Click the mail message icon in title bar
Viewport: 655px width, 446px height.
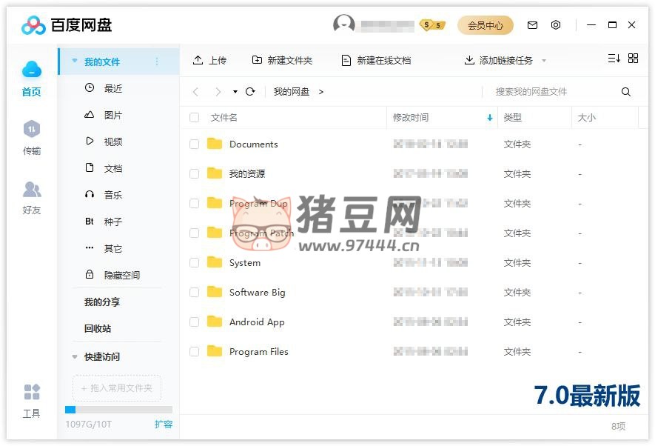(x=532, y=25)
